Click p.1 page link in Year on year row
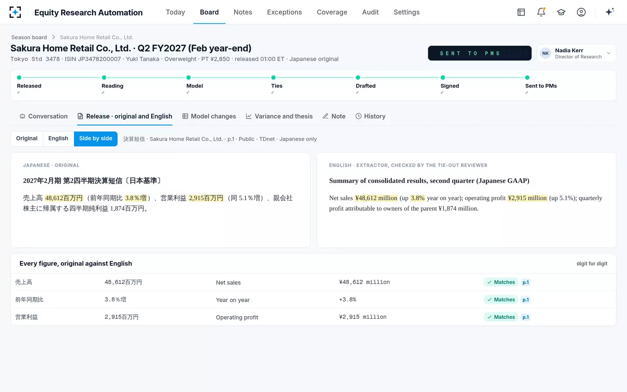 point(526,300)
